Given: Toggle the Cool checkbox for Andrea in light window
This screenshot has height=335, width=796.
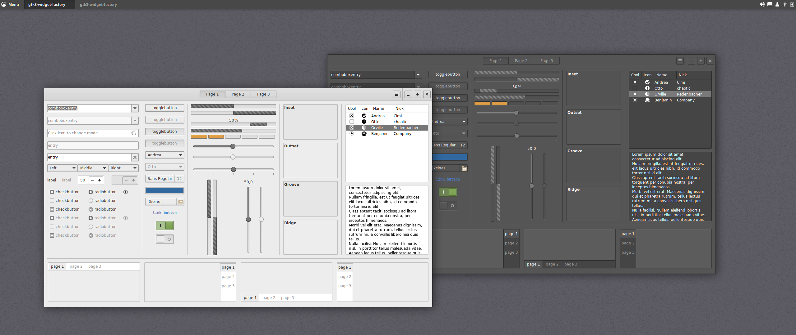Looking at the screenshot, I should point(352,116).
